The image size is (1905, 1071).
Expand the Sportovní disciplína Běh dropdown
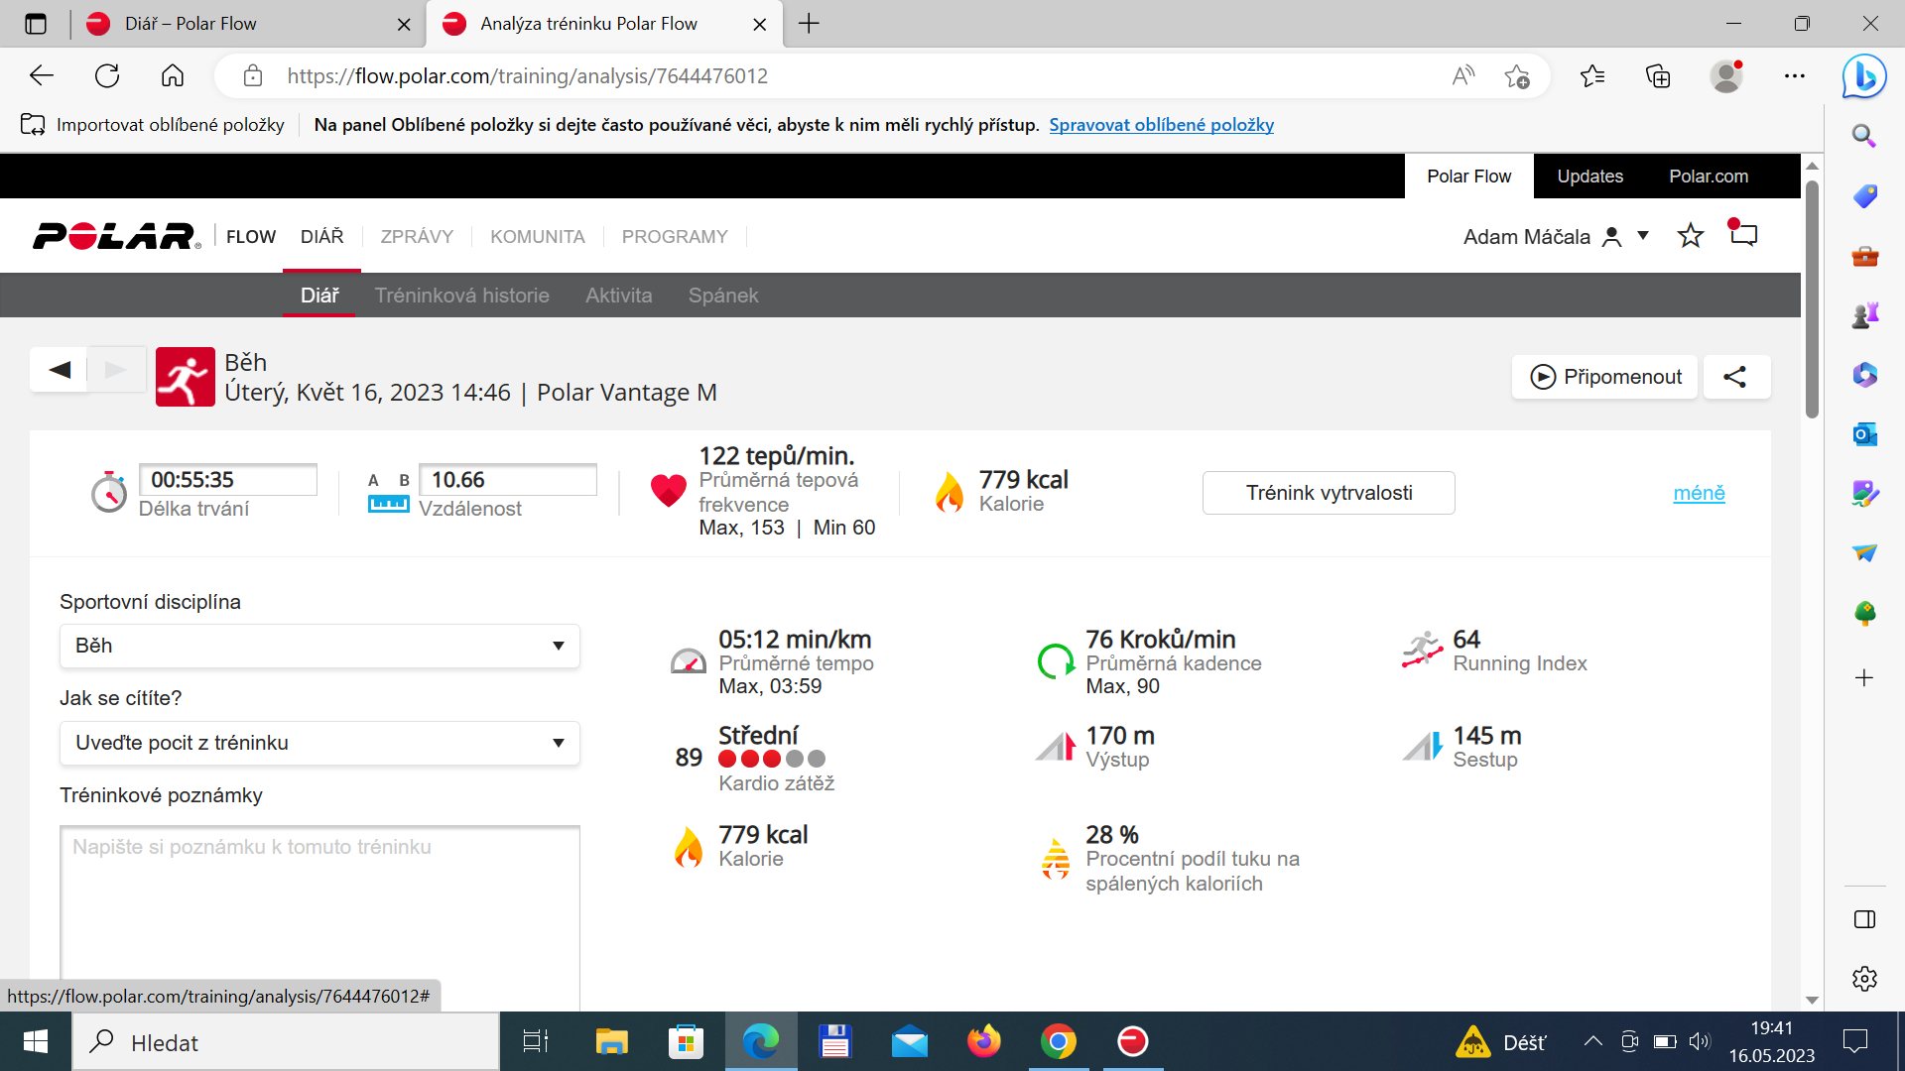pos(319,646)
